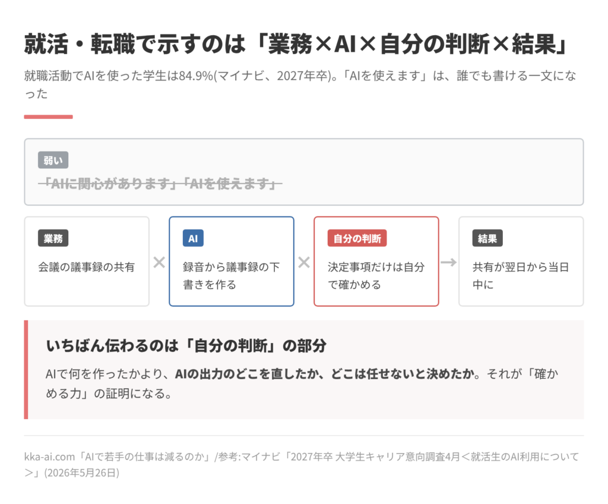Click the × symbol between AI and 自分の判断 cards
Screen dimensions: 608x504
(304, 263)
